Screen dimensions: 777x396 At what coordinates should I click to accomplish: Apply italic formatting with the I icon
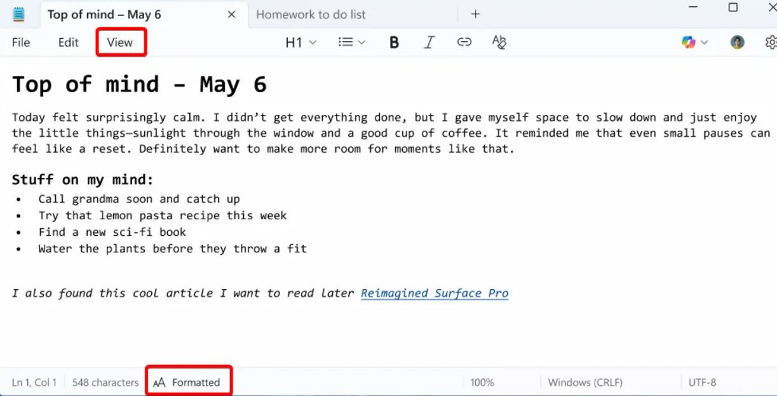[429, 43]
